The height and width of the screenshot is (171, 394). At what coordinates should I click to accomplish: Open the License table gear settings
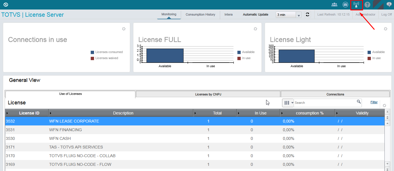[x=384, y=106]
